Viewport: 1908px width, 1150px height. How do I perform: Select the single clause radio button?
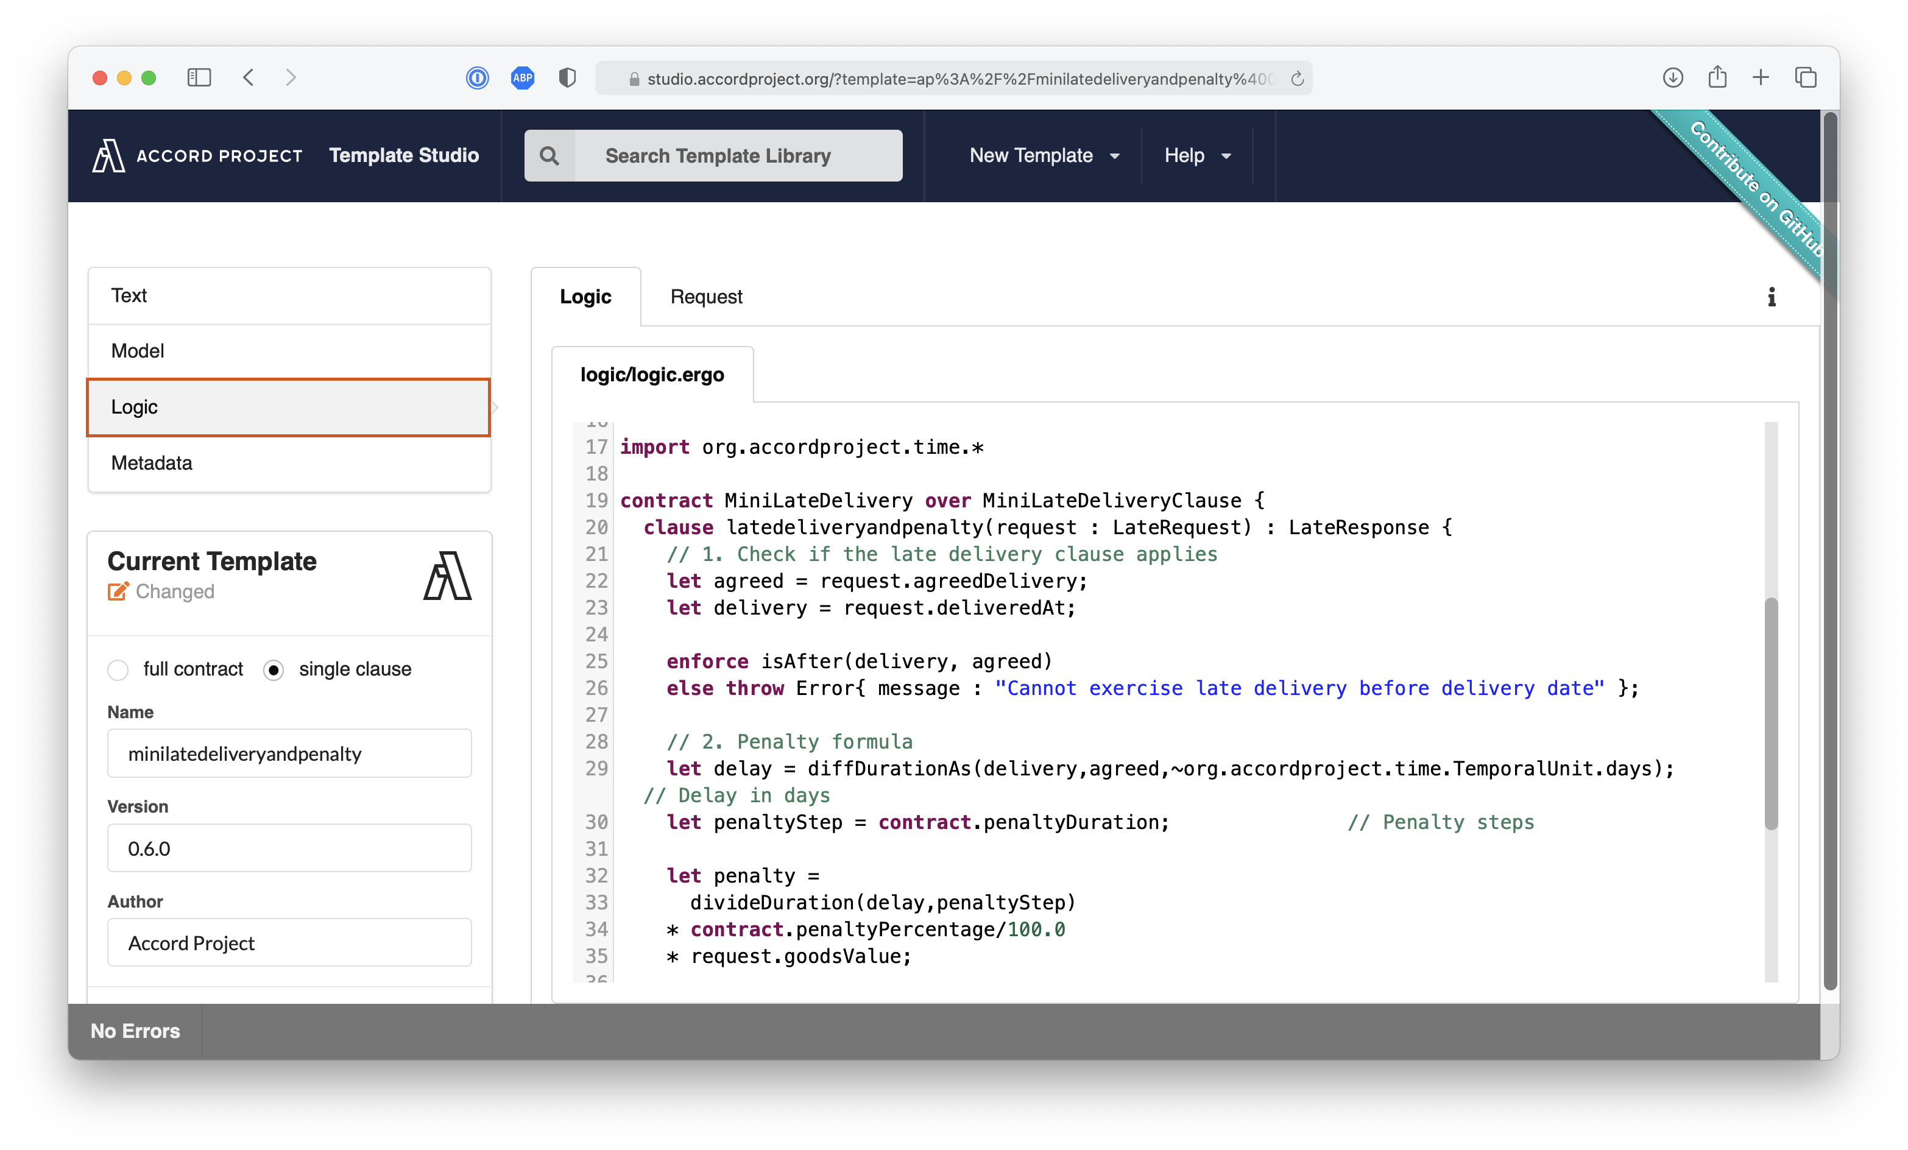(274, 669)
